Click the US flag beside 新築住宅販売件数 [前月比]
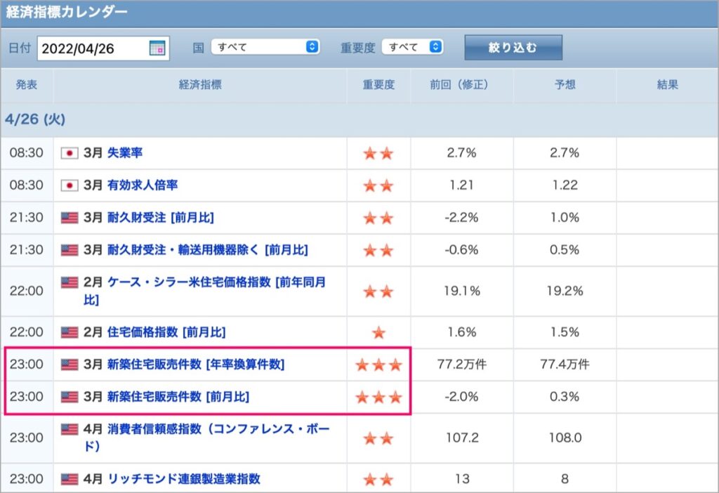Image resolution: width=719 pixels, height=493 pixels. 70,397
